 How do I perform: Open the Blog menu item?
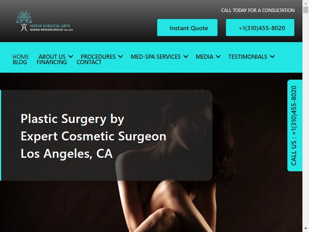tap(20, 62)
